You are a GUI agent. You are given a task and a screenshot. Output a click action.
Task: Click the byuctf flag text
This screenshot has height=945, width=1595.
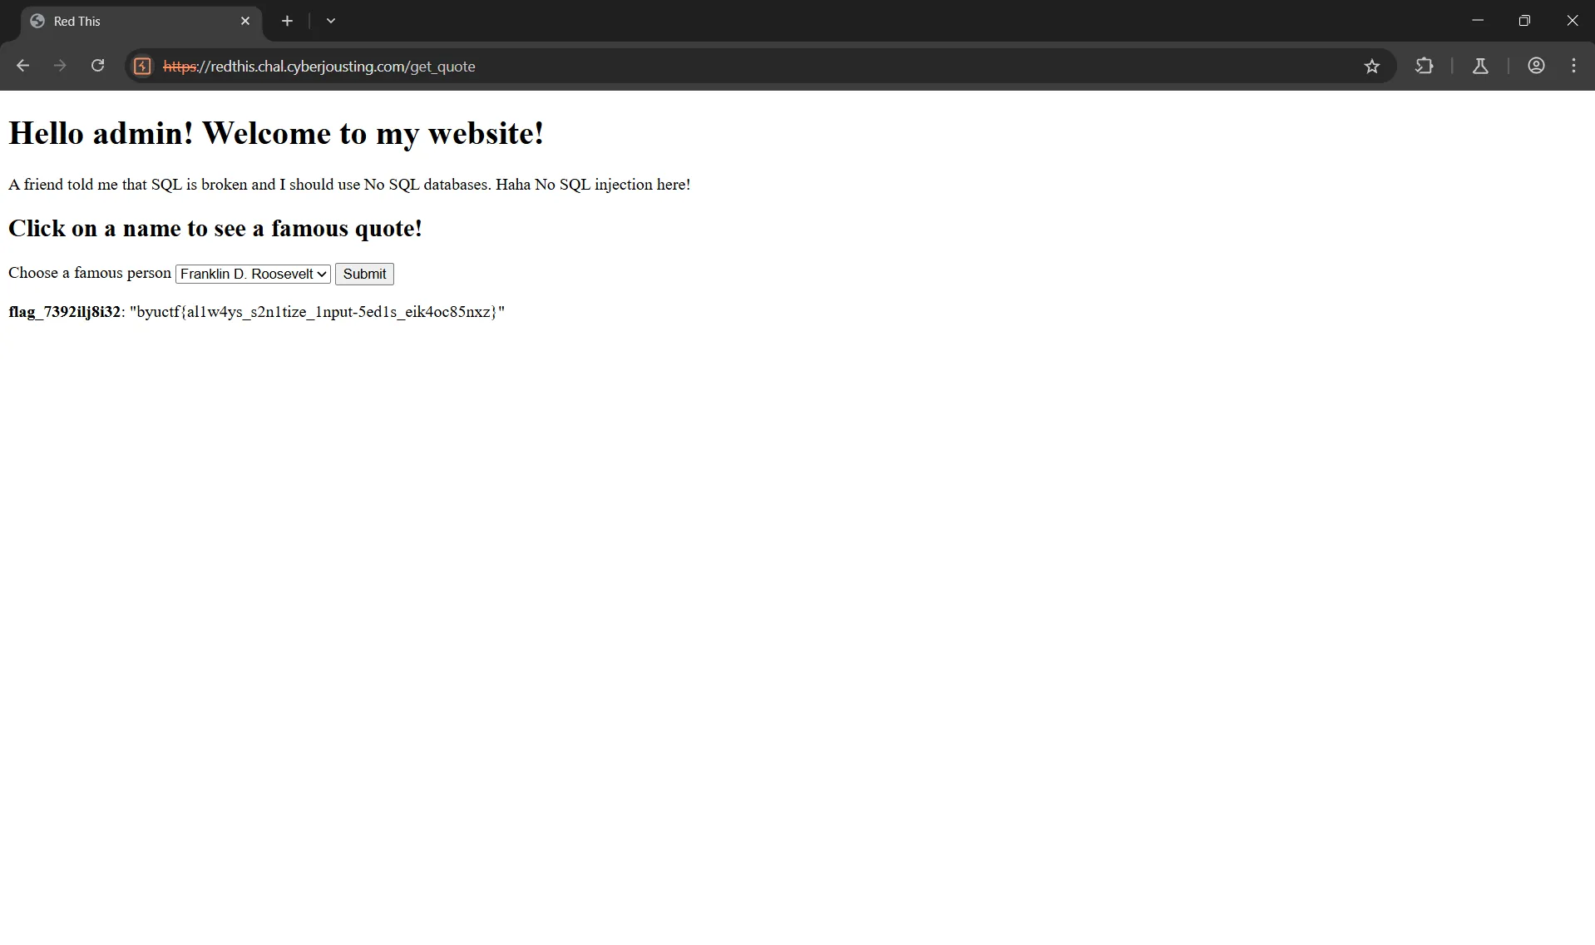pyautogui.click(x=316, y=312)
